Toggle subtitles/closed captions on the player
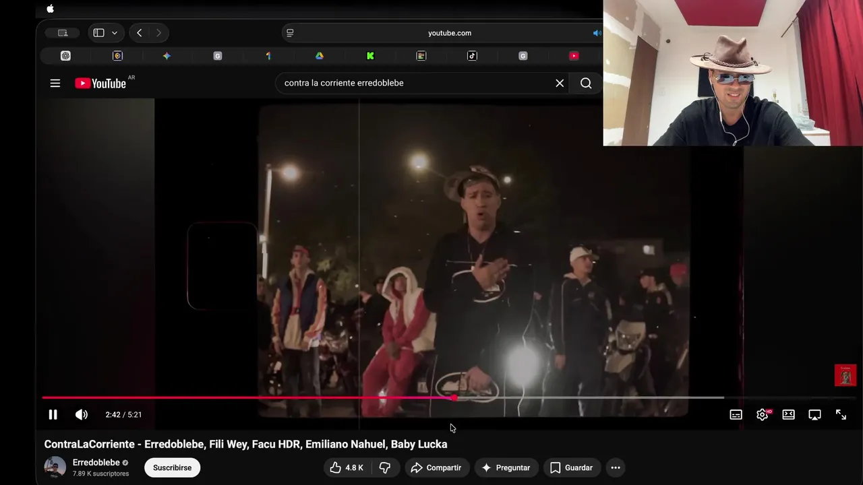 point(736,414)
